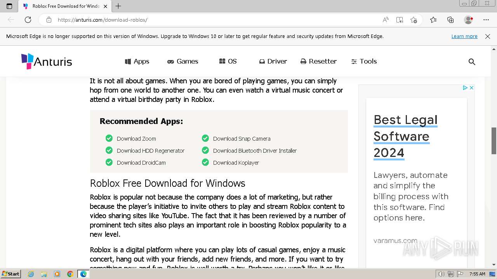Open a new tab with plus button
Image resolution: width=497 pixels, height=279 pixels.
pos(118,6)
